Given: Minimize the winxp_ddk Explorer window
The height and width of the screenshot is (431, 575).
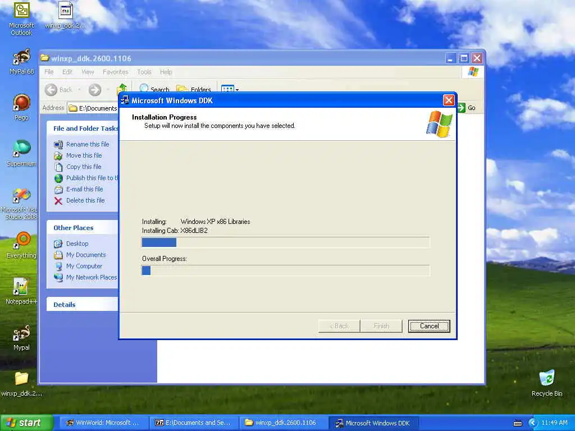Looking at the screenshot, I should [x=451, y=58].
